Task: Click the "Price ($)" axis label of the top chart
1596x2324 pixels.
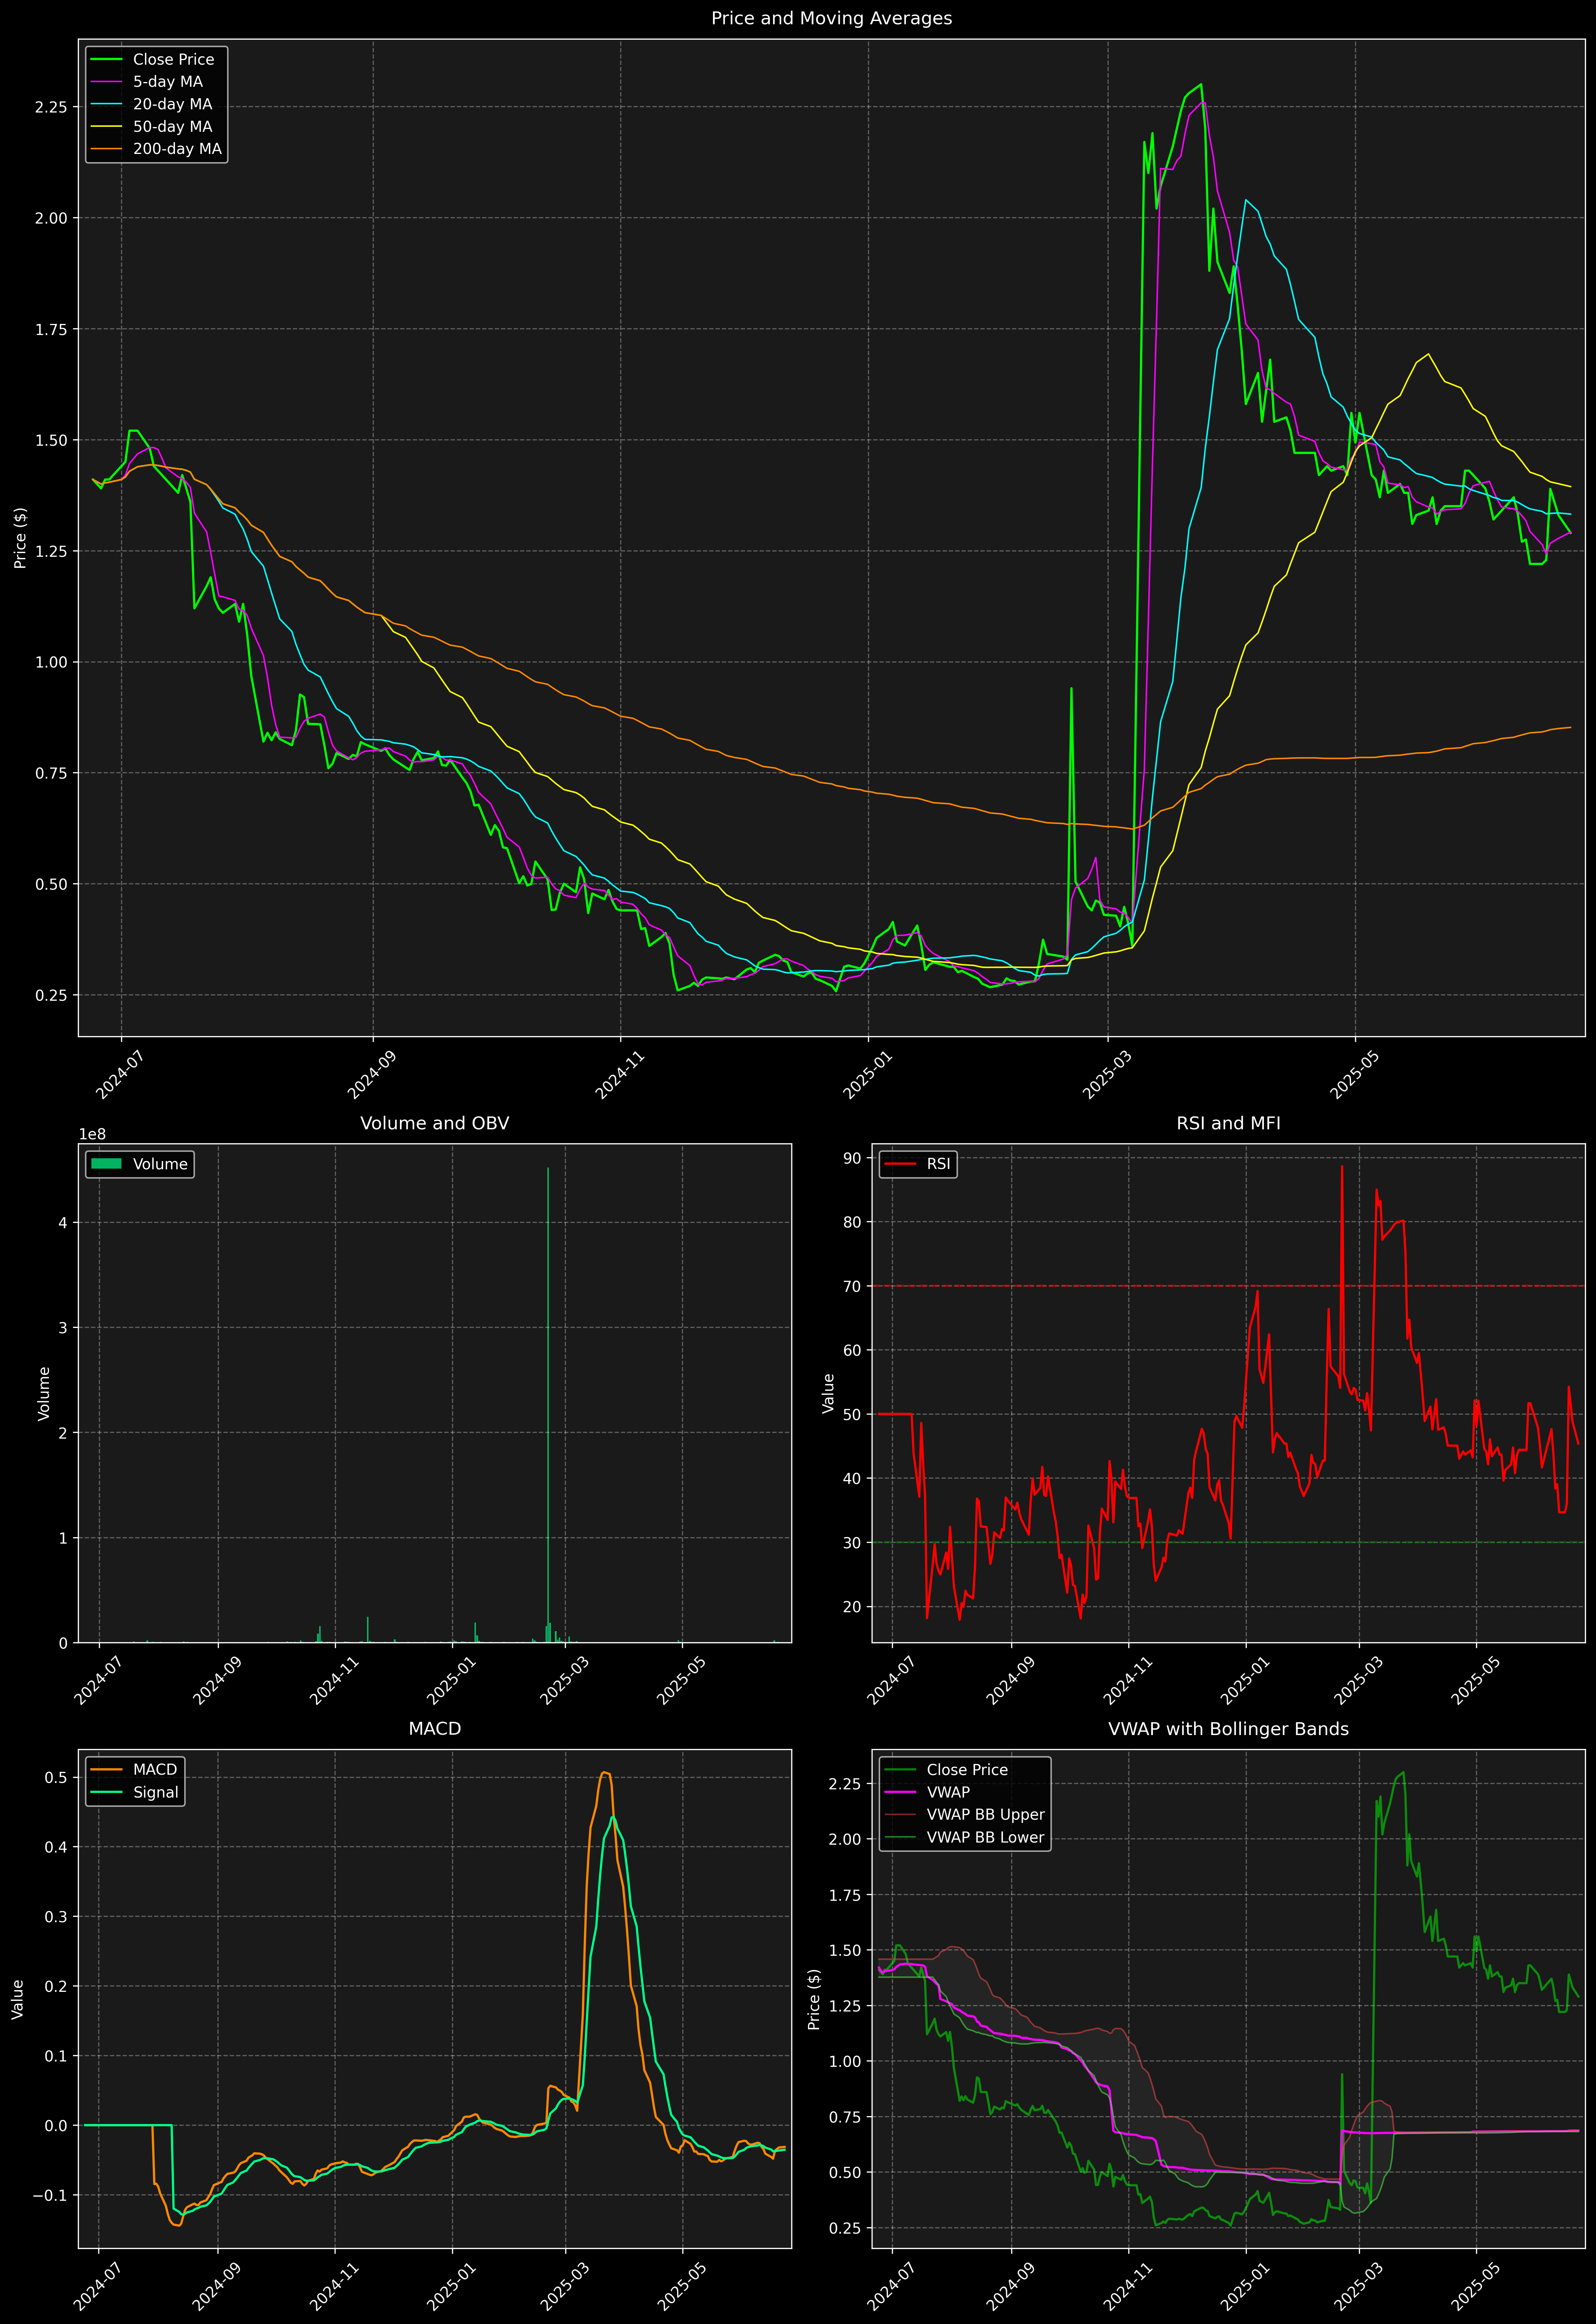Action: click(20, 538)
